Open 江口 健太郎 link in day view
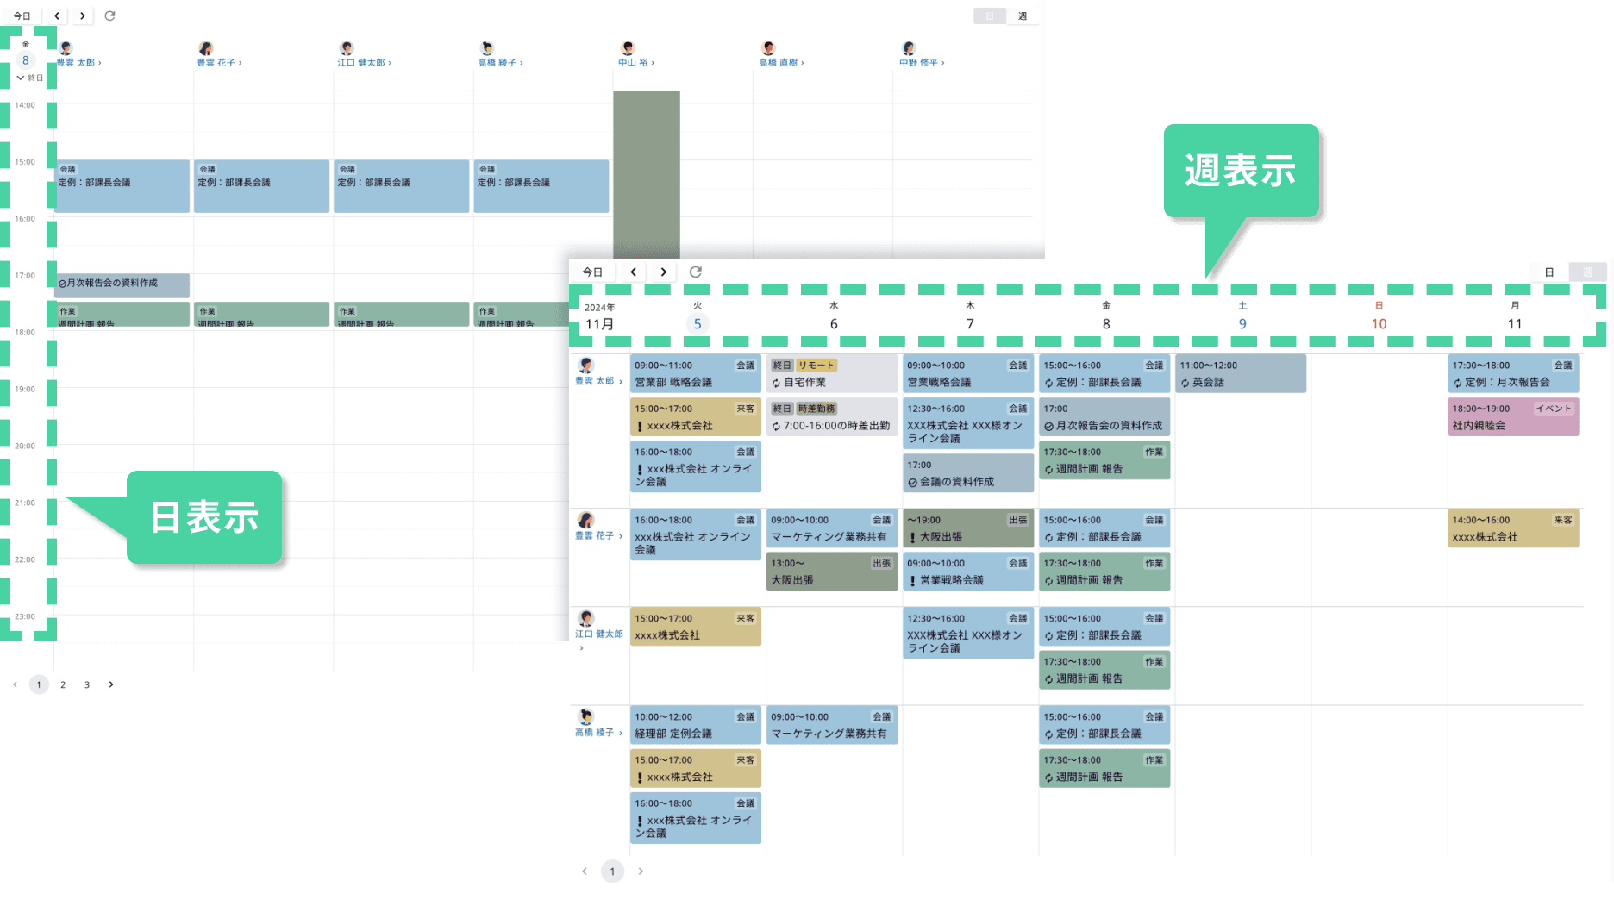 (365, 63)
